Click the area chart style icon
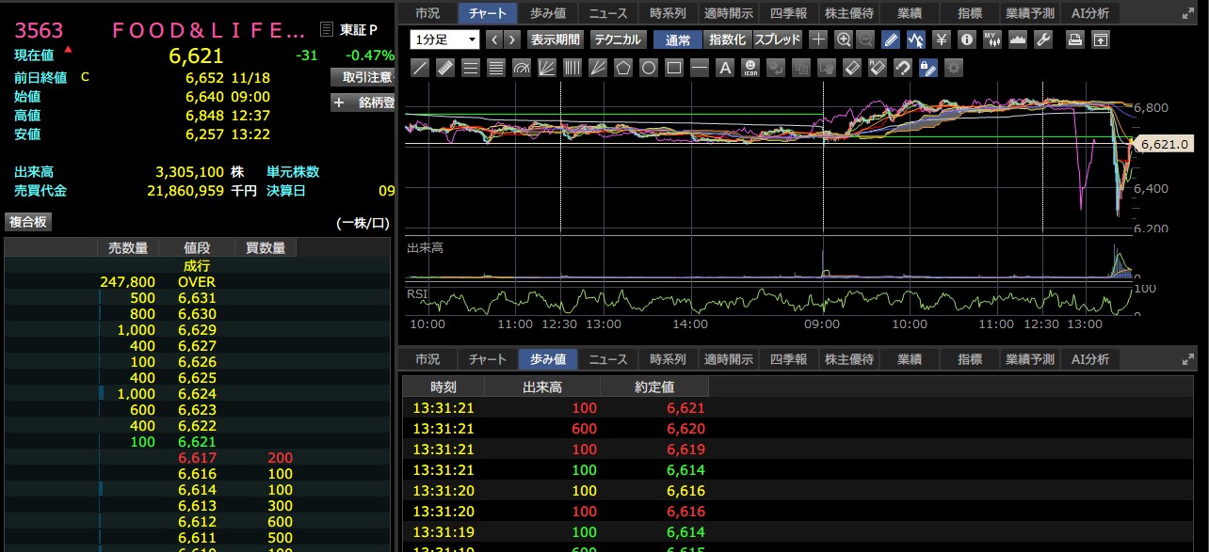1209x552 pixels. click(x=1018, y=39)
